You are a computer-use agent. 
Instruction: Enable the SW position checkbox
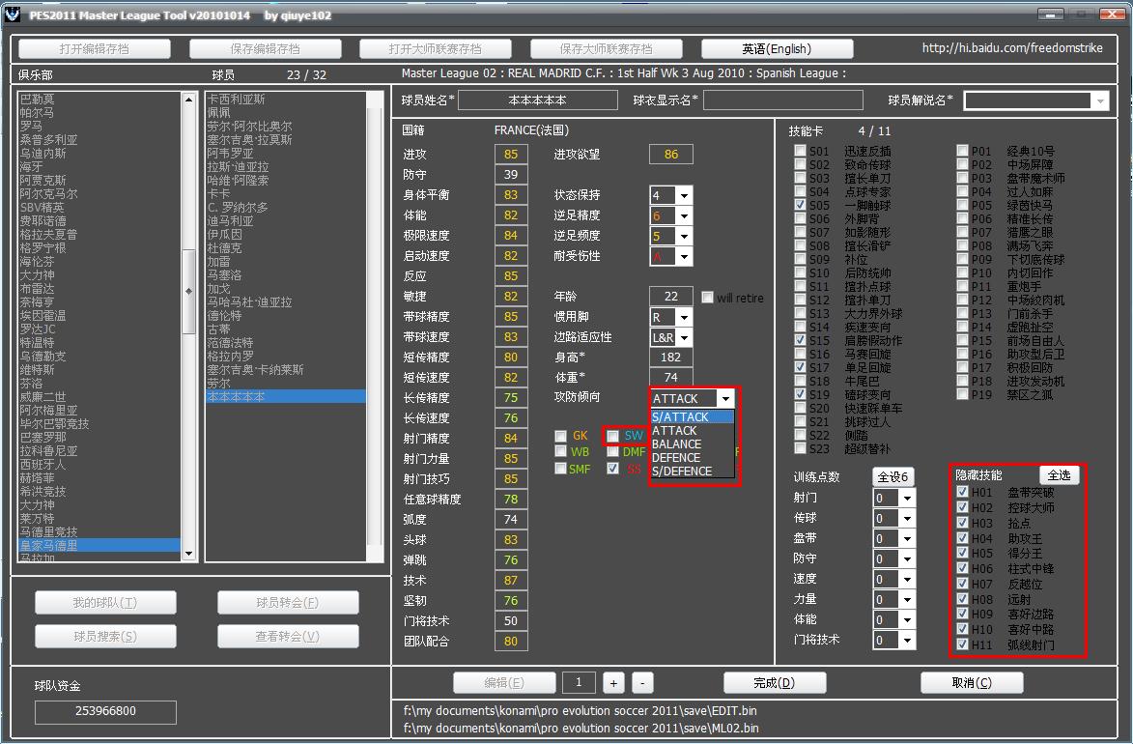[612, 437]
